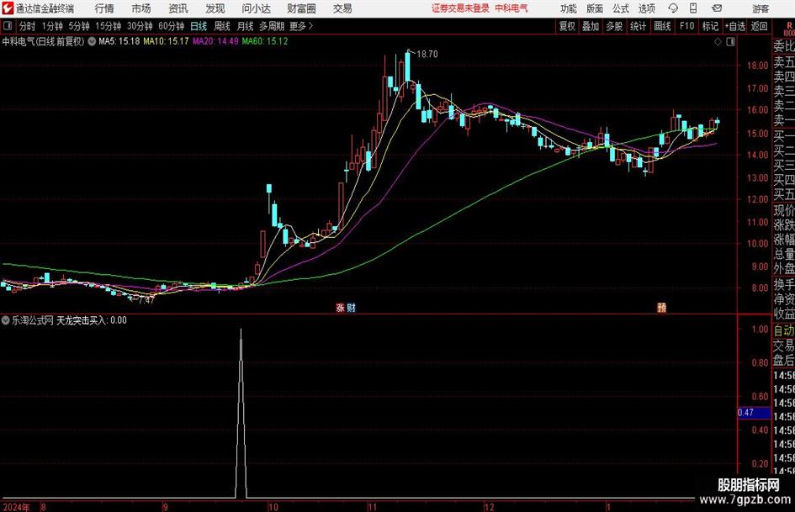Switch to 1分钟 period
Image resolution: width=795 pixels, height=512 pixels.
52,26
